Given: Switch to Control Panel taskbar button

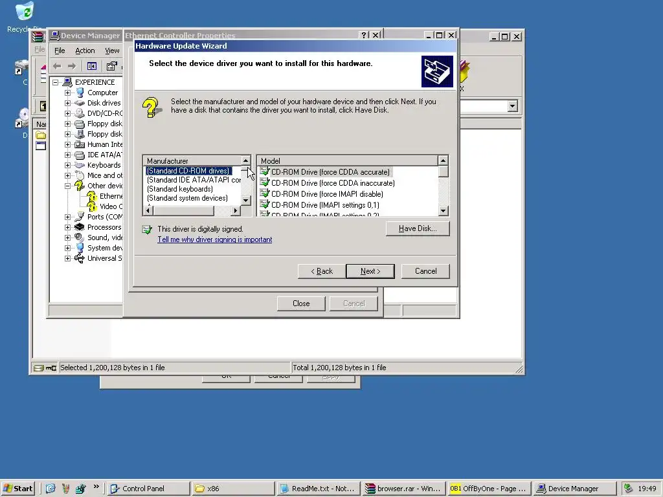Looking at the screenshot, I should (x=148, y=489).
